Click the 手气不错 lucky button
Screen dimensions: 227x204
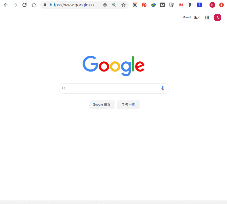click(128, 104)
